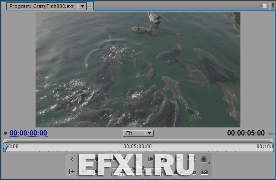Click the marker icon beside the current timecode
Screen dimensions: 276x180
coord(5,134)
